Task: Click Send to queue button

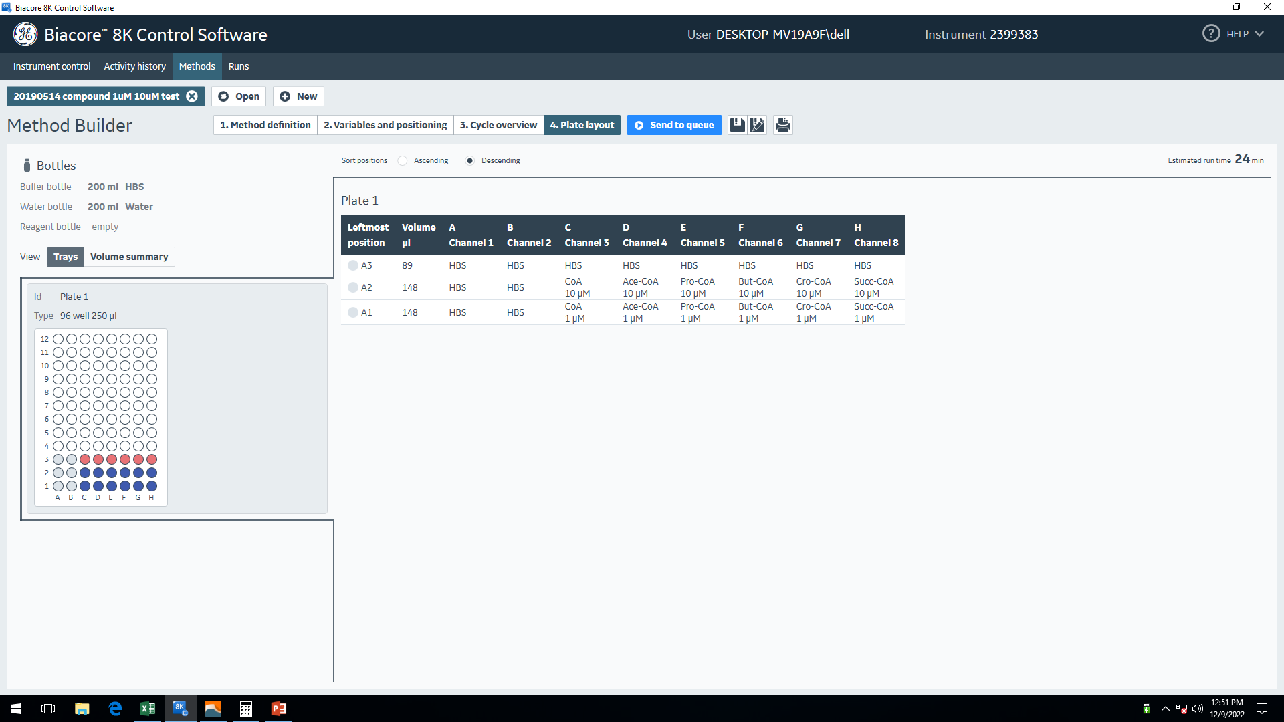Action: click(674, 125)
